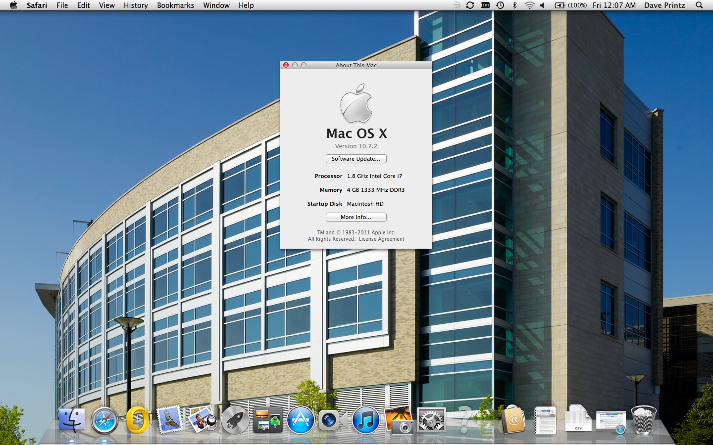Image resolution: width=713 pixels, height=445 pixels.
Task: Open the View menu
Action: 107,5
